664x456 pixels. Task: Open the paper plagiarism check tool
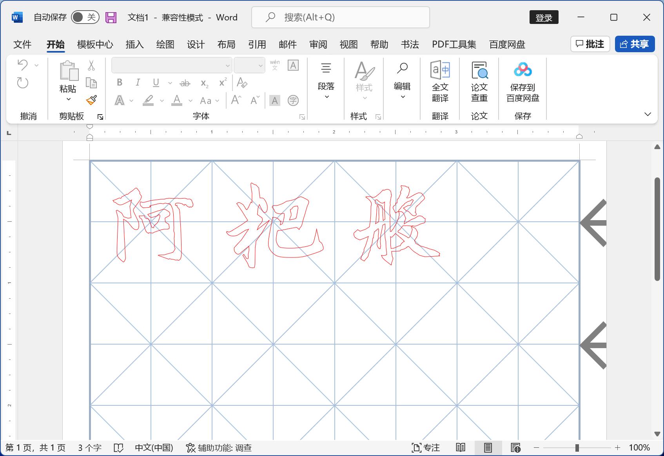click(x=479, y=82)
